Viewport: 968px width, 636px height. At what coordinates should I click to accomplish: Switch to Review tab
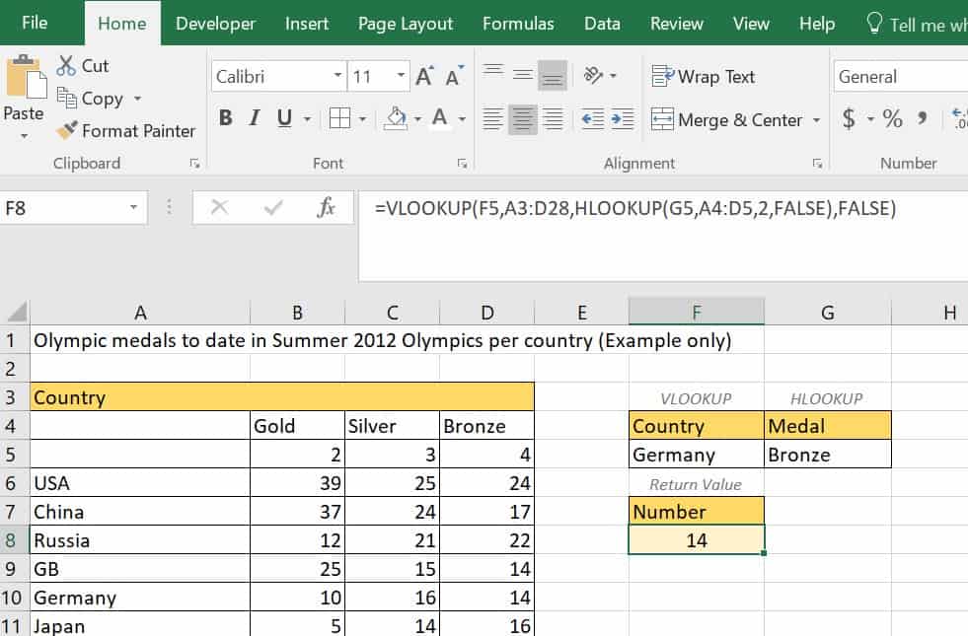click(x=677, y=24)
